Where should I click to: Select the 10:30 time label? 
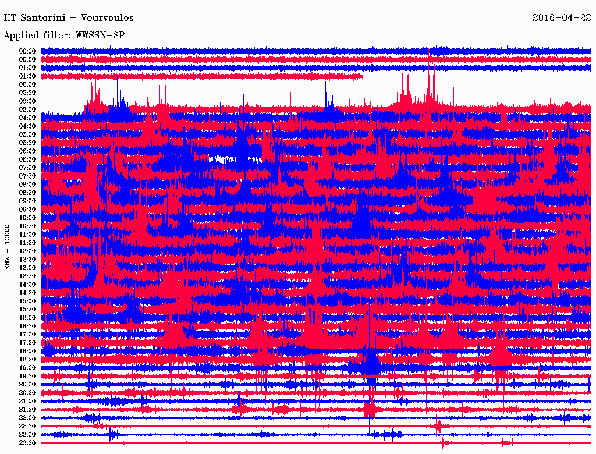(x=27, y=226)
